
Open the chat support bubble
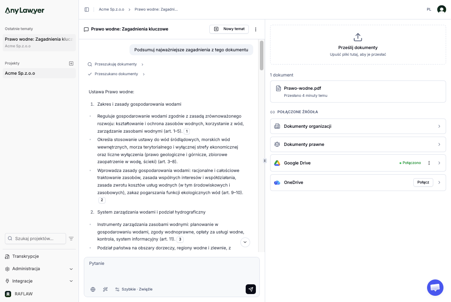(435, 287)
